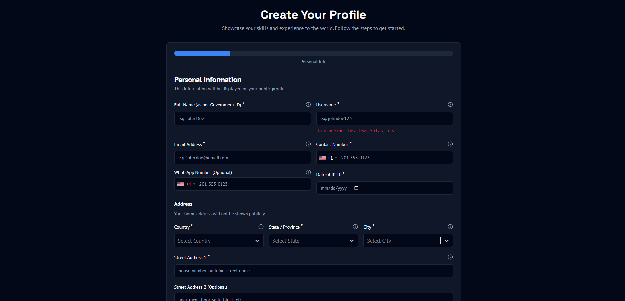
Task: Click the Username input field
Action: [384, 118]
